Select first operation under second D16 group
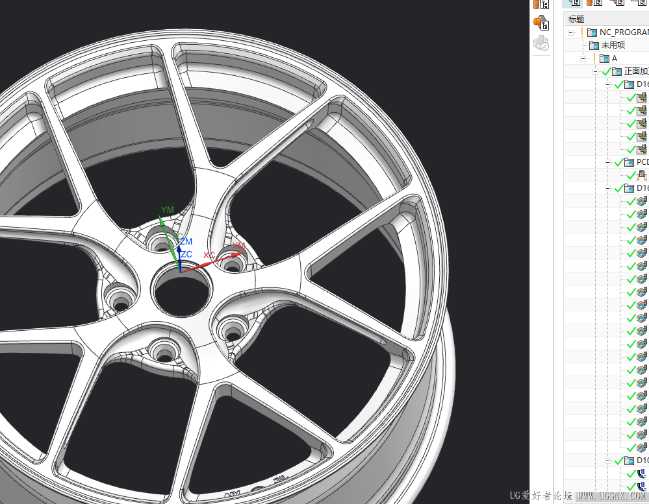The image size is (649, 504). (642, 201)
